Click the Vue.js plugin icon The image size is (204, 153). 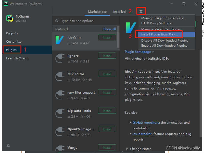[x=60, y=148]
